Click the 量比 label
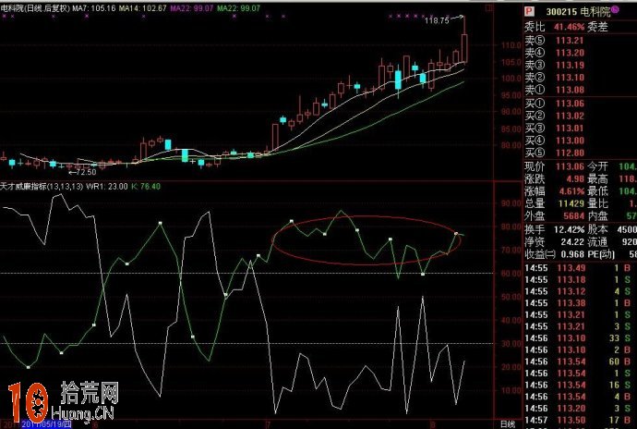 pyautogui.click(x=597, y=203)
